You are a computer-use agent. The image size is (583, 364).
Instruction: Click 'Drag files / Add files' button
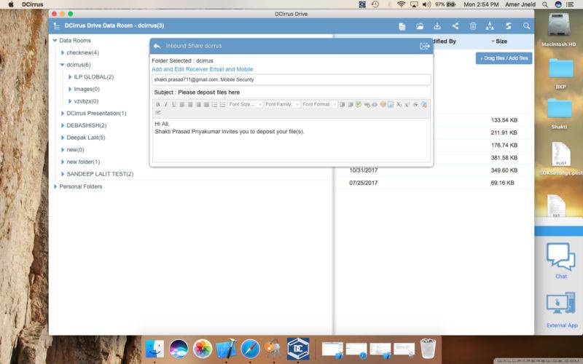[504, 58]
